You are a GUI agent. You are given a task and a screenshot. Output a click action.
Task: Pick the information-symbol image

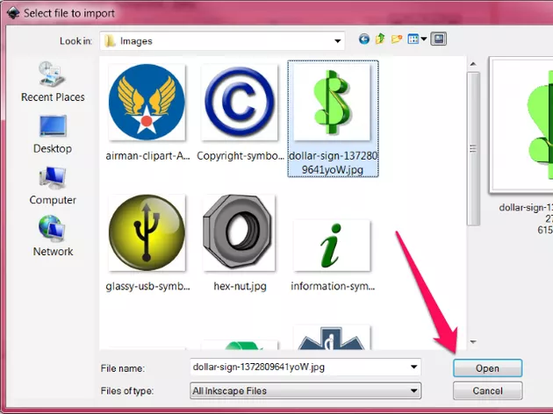[331, 246]
